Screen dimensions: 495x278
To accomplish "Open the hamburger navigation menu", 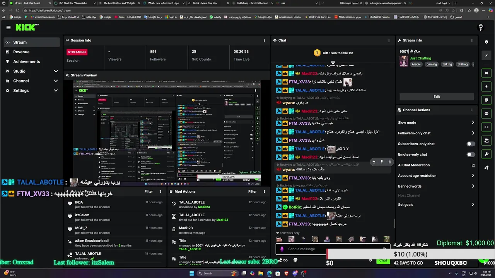I will pos(9,27).
